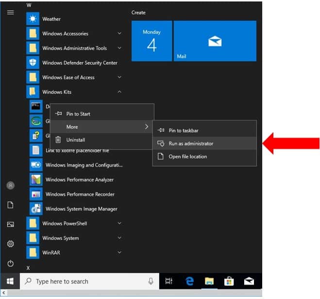Open Mail app from the taskbar
The height and width of the screenshot is (299, 320).
pos(249,281)
